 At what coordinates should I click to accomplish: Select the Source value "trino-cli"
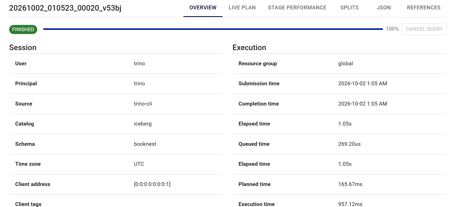click(x=143, y=104)
